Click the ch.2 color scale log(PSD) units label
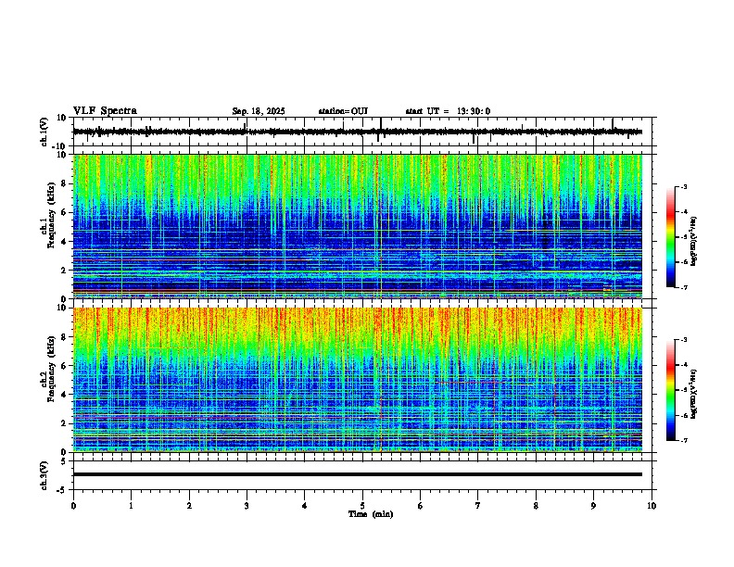Screen dimensions: 734x567 [x=694, y=394]
